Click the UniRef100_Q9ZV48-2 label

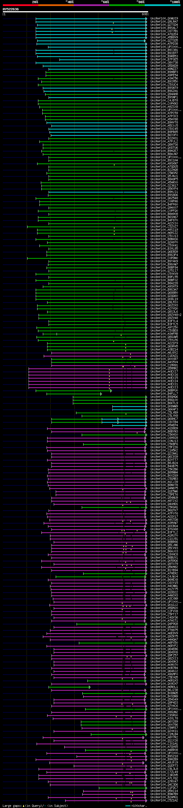point(166,315)
